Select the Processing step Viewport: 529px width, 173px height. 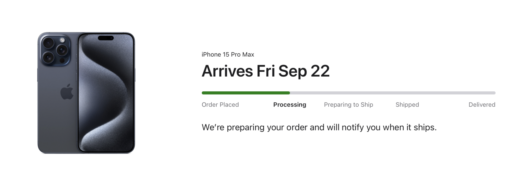coord(290,105)
